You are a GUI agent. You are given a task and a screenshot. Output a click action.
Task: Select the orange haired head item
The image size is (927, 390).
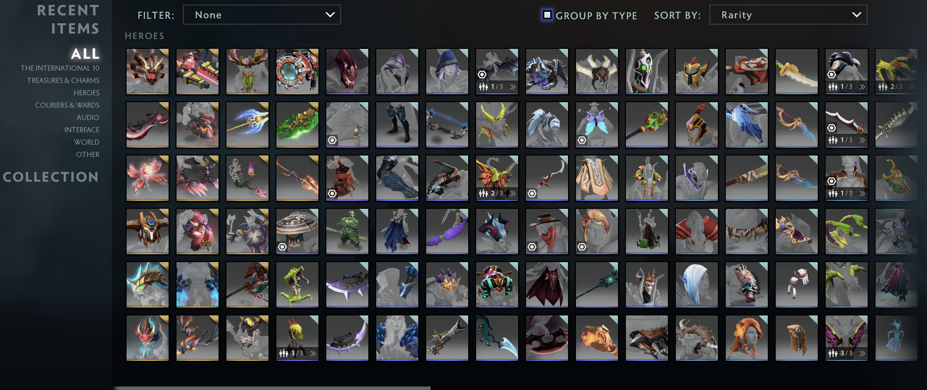coord(747,338)
